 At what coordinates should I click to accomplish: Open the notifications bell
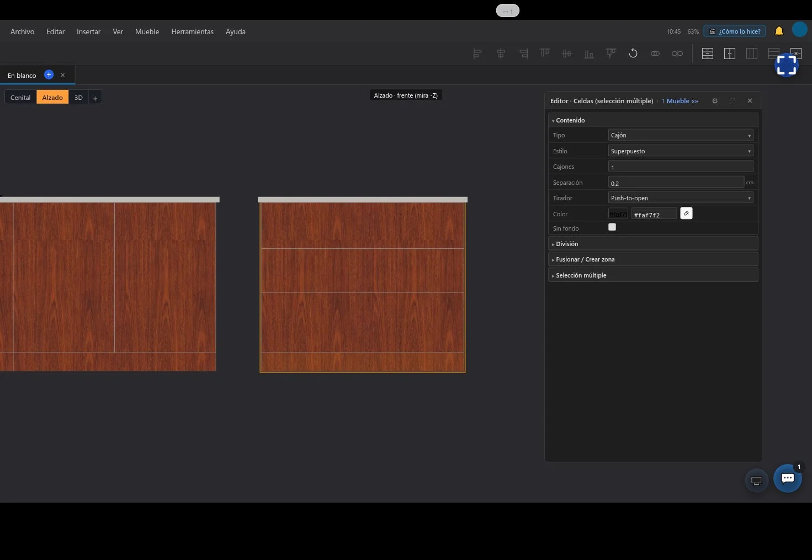[779, 31]
